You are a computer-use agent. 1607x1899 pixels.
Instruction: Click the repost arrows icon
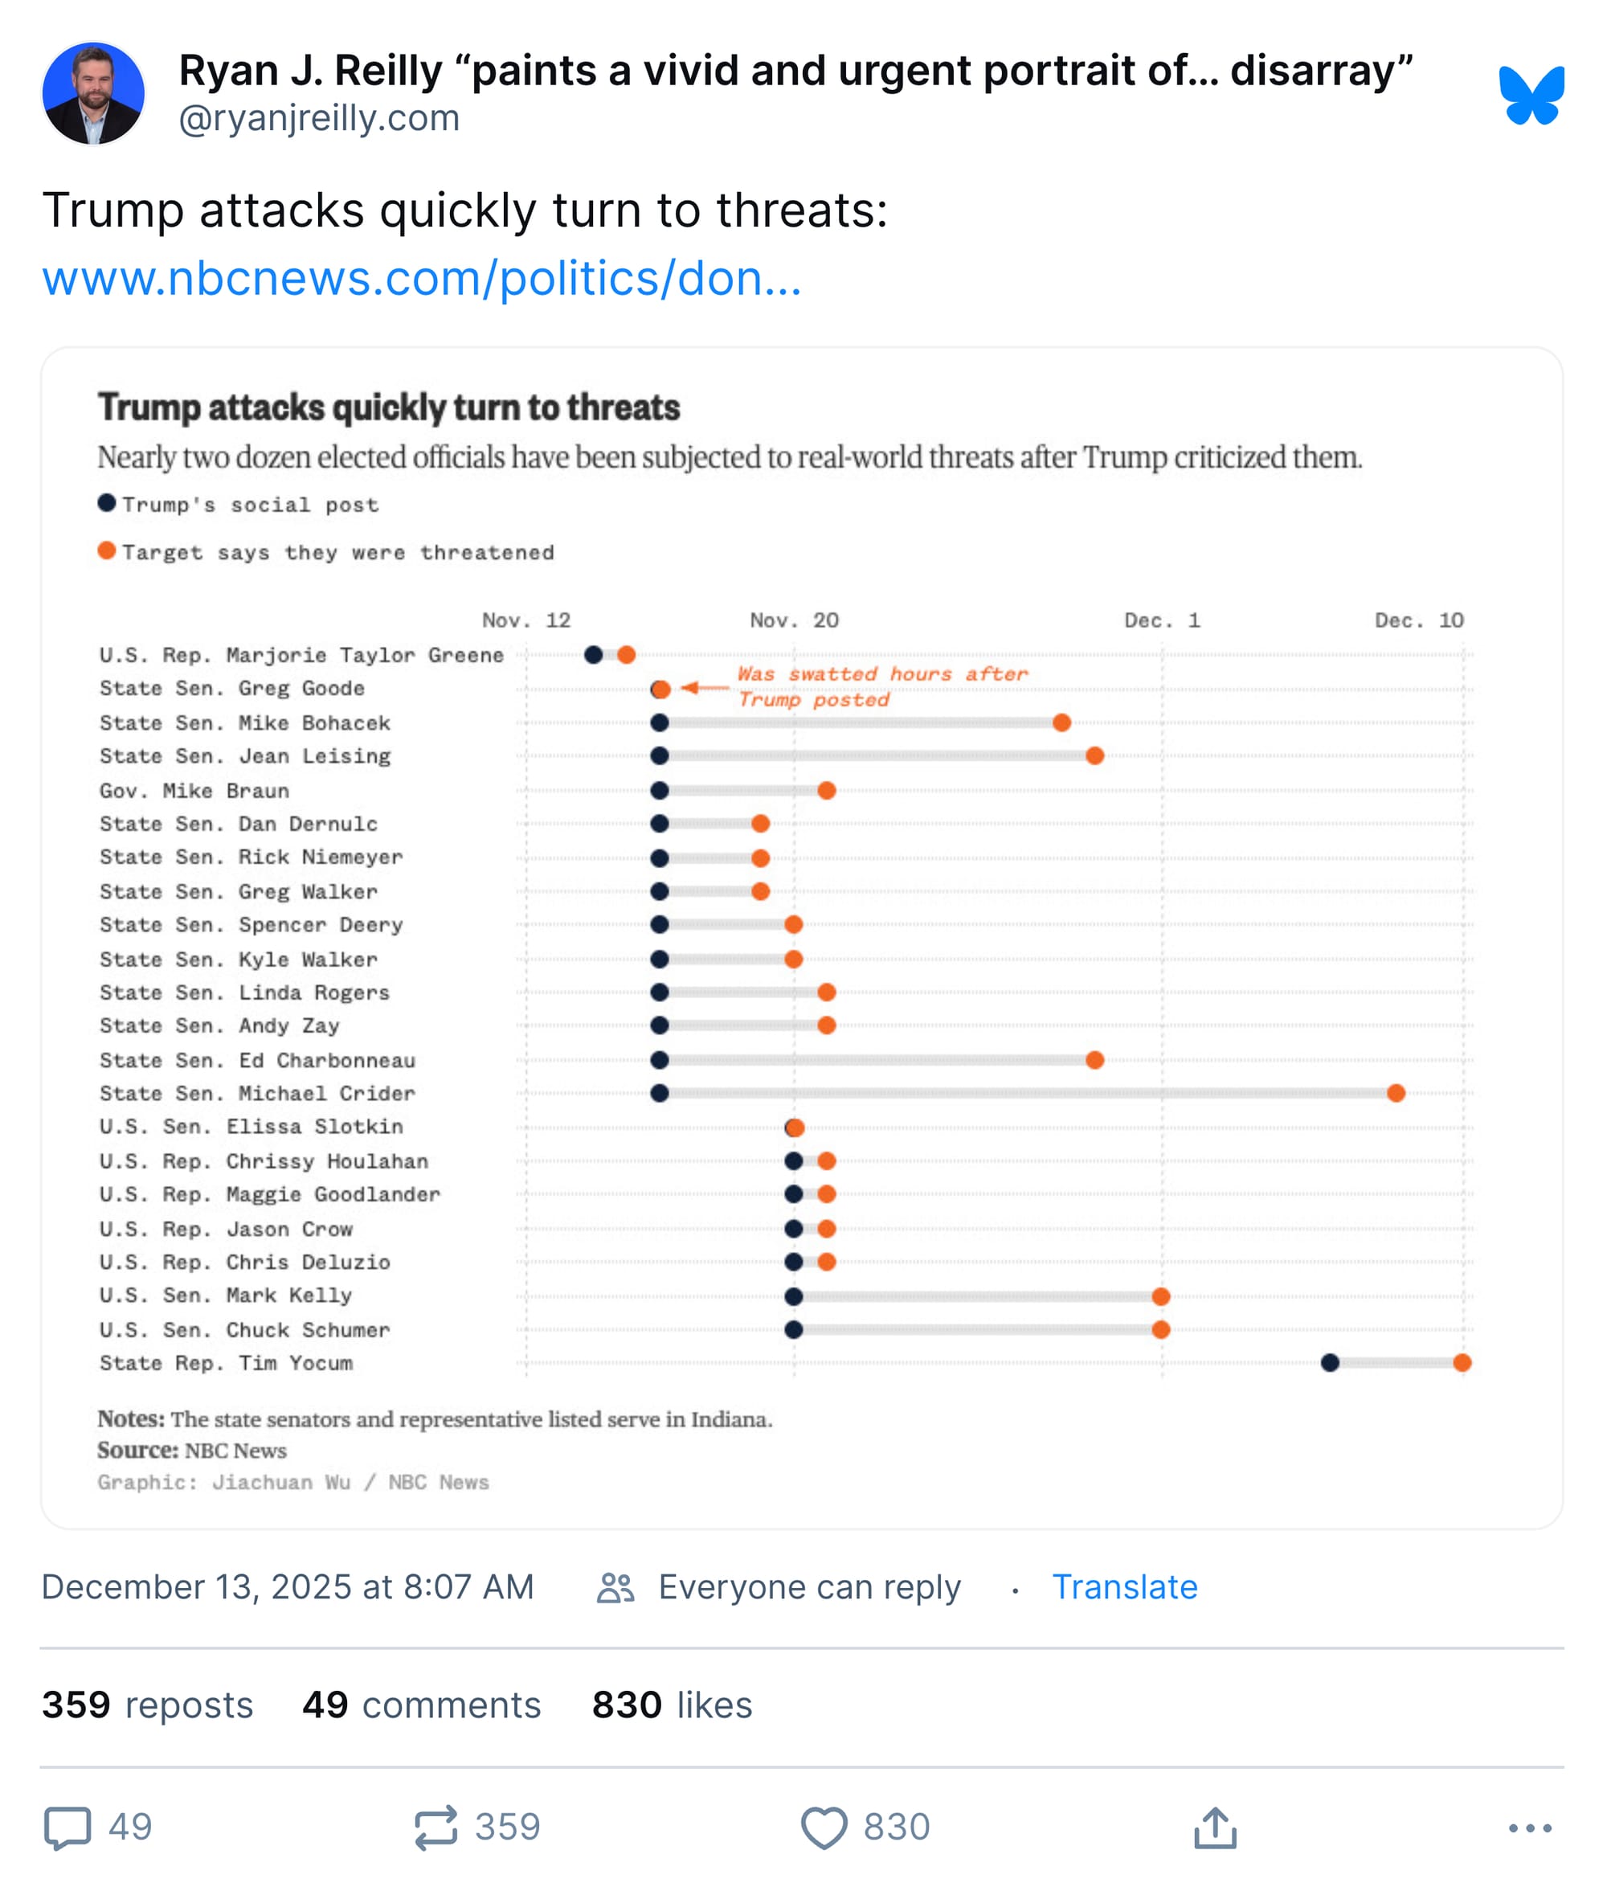click(435, 1827)
